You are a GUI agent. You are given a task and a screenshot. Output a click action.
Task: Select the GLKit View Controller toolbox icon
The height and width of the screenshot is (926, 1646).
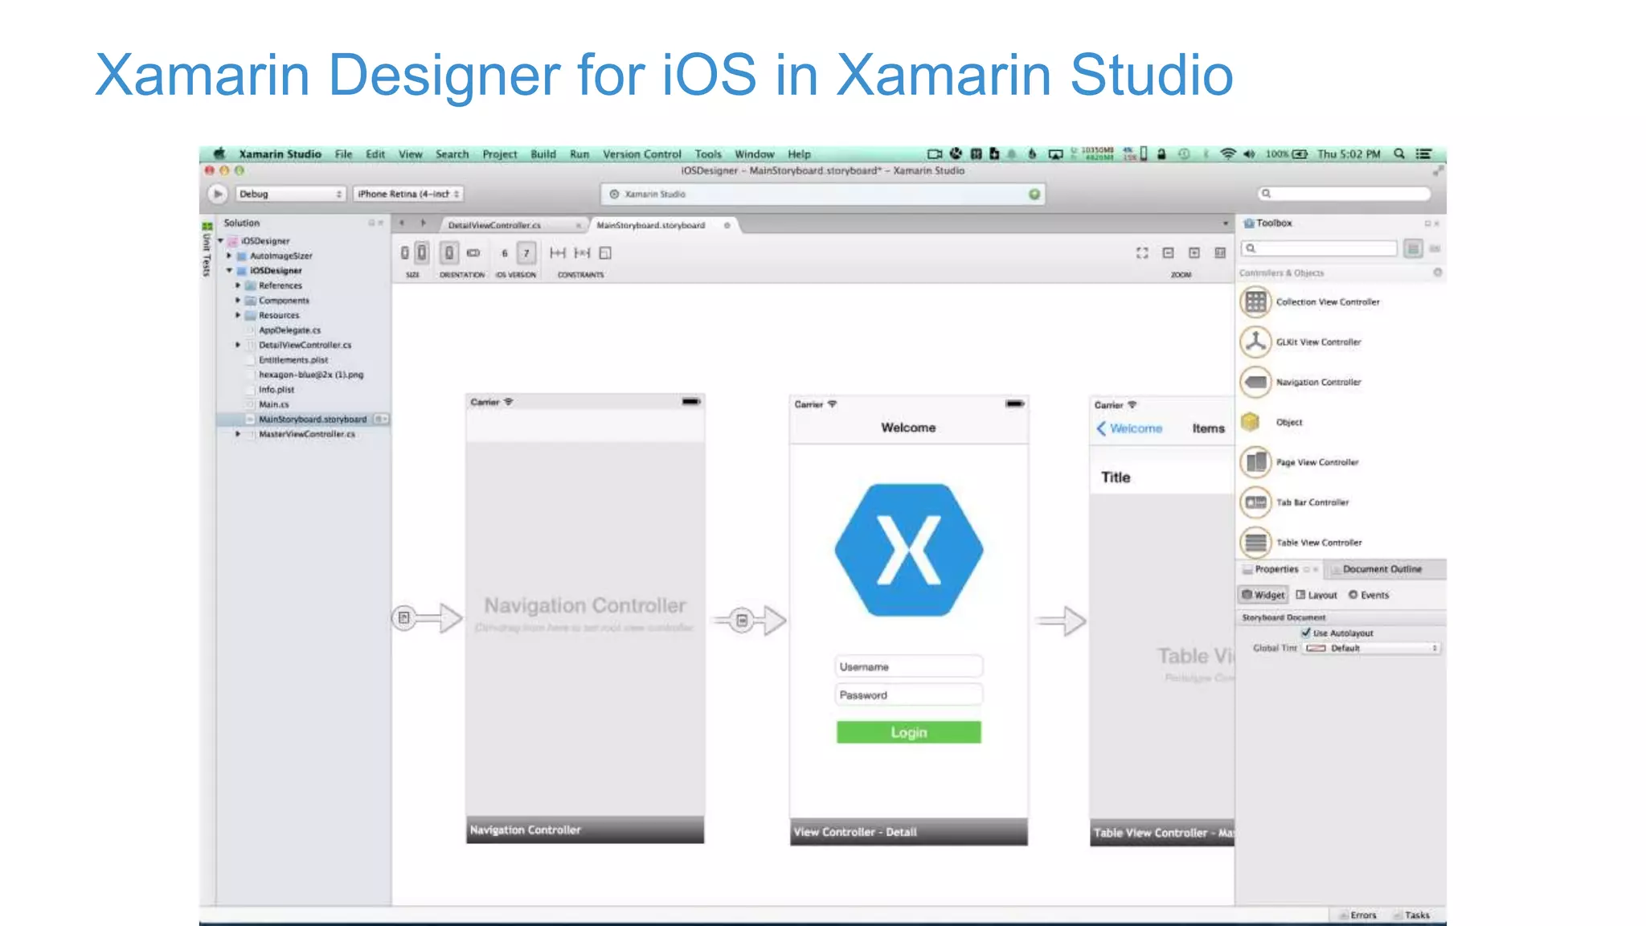pos(1255,342)
